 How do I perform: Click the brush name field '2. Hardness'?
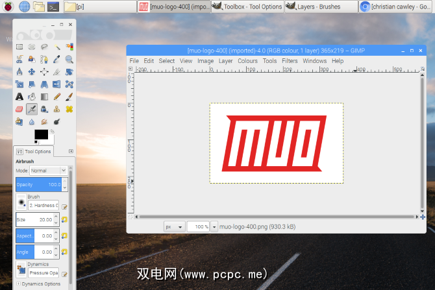tap(43, 206)
